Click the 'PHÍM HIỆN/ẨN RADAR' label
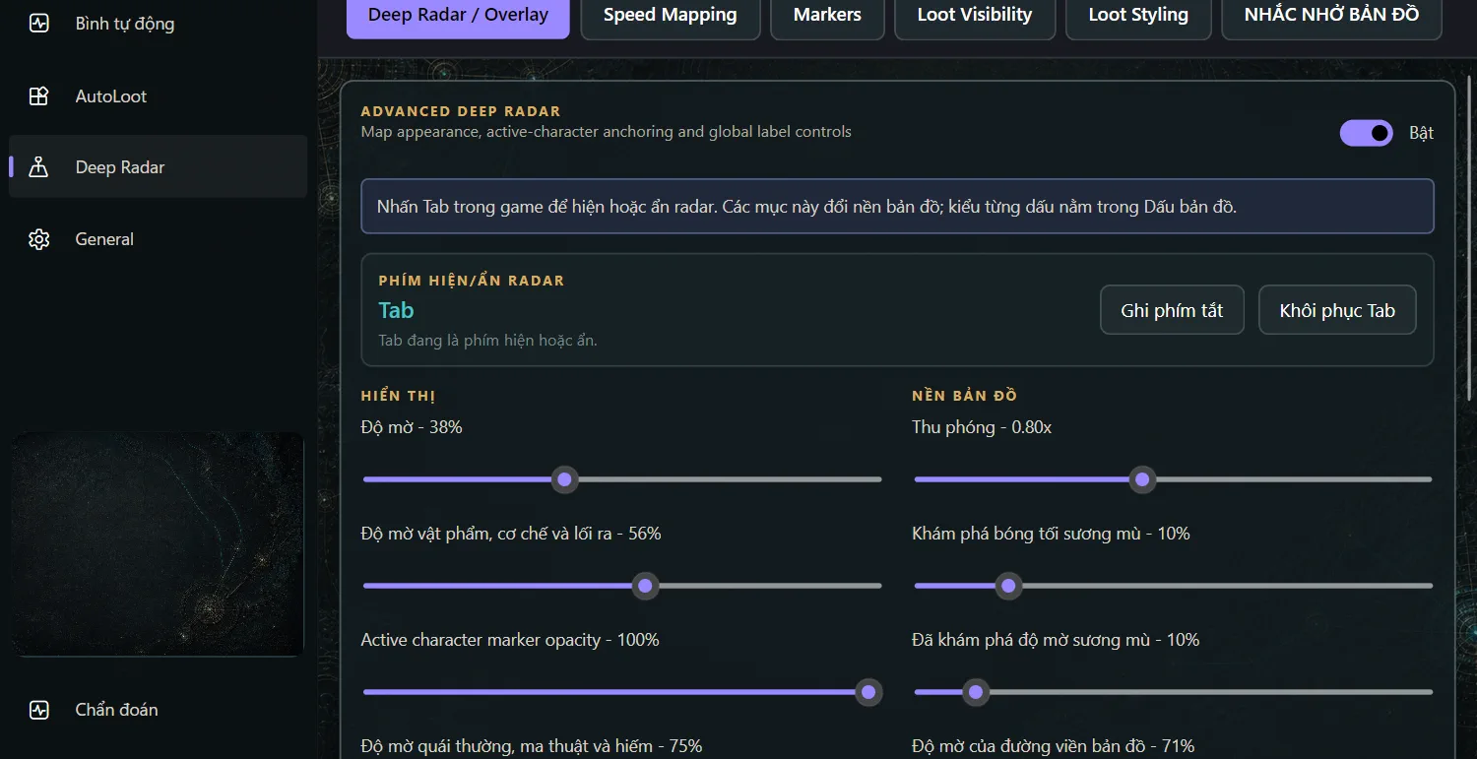Image resolution: width=1477 pixels, height=759 pixels. coord(472,281)
